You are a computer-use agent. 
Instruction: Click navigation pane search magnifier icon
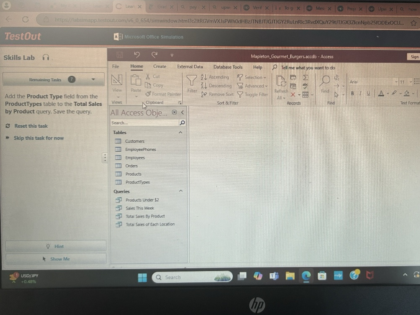[182, 123]
